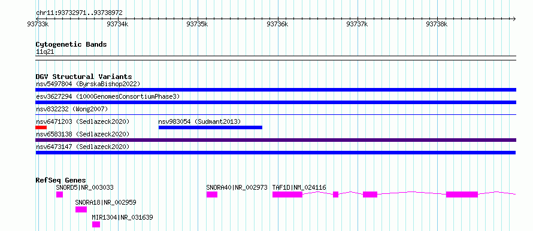The height and width of the screenshot is (231, 533).
Task: Click the 93737k ruler tick label
Action: pos(357,25)
